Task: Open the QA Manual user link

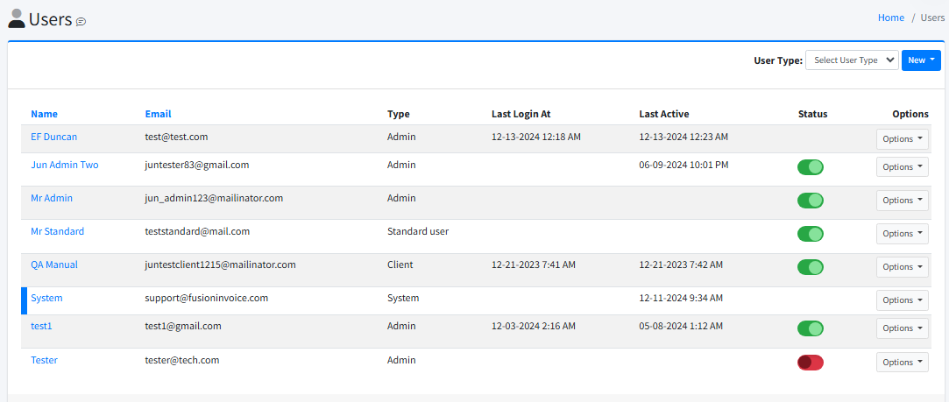Action: pos(54,264)
